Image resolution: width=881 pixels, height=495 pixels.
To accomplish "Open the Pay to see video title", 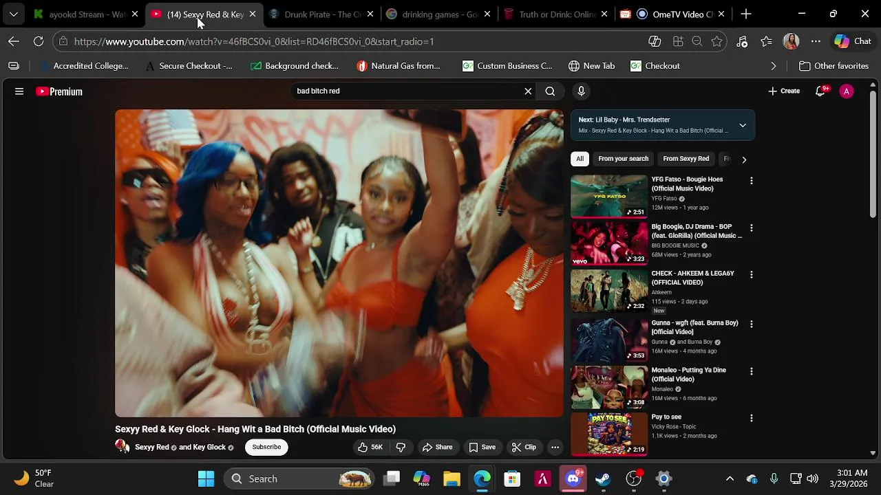I will (666, 417).
